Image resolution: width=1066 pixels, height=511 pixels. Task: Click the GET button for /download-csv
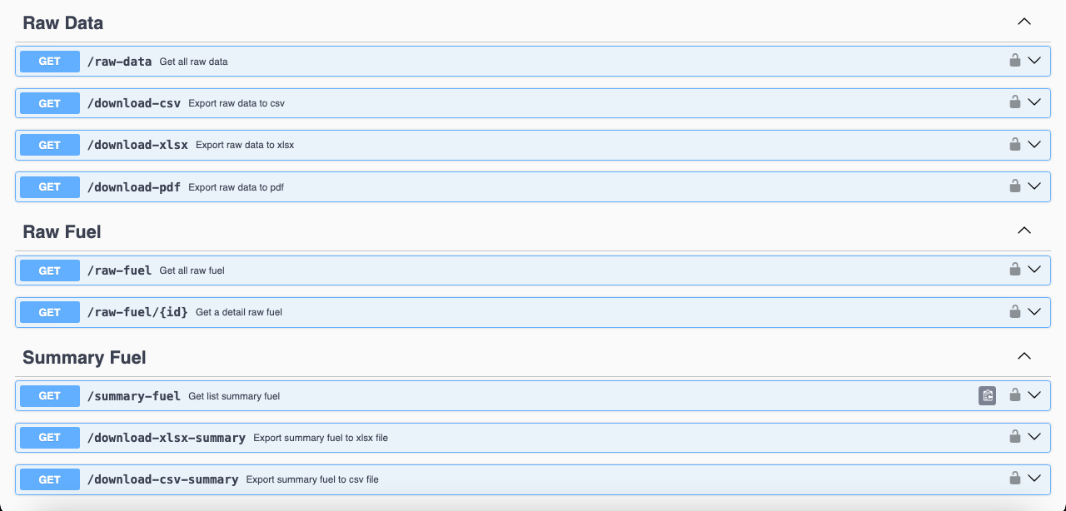tap(50, 103)
